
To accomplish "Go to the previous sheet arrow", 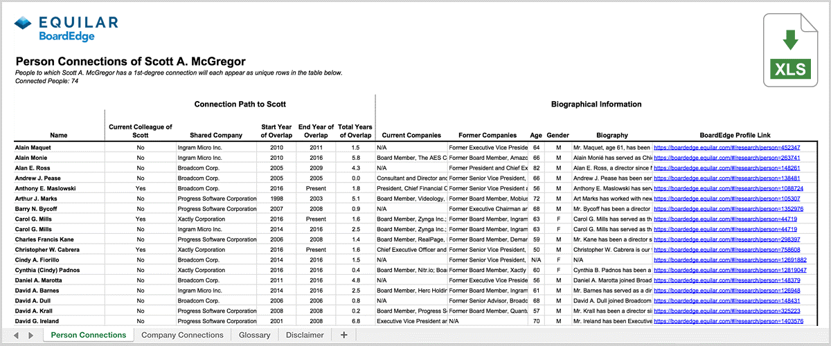I will pos(16,335).
